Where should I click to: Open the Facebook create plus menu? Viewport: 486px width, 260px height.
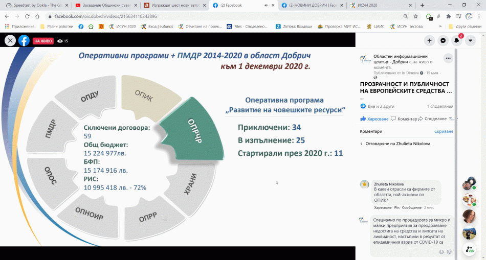(429, 40)
